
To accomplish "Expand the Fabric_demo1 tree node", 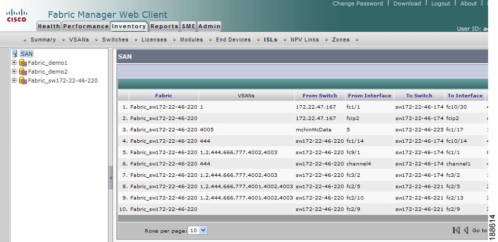I will pyautogui.click(x=14, y=63).
